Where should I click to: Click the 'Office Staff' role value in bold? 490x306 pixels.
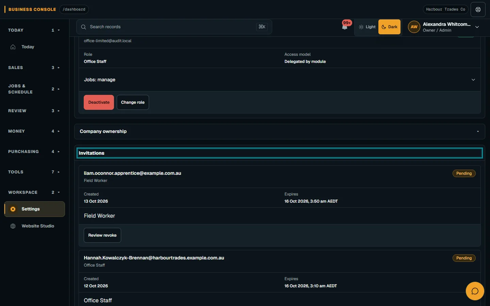coord(95,62)
